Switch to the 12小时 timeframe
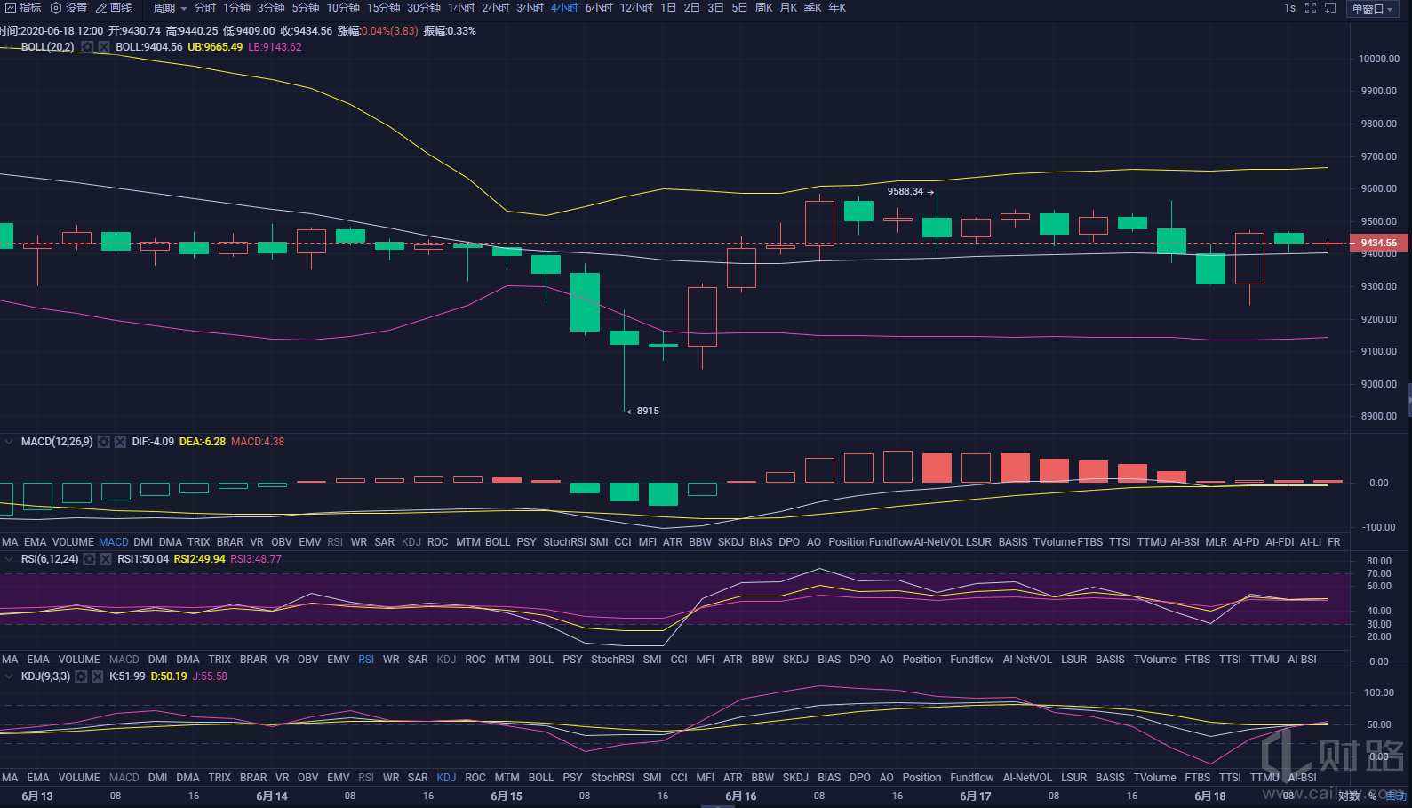 [x=636, y=8]
